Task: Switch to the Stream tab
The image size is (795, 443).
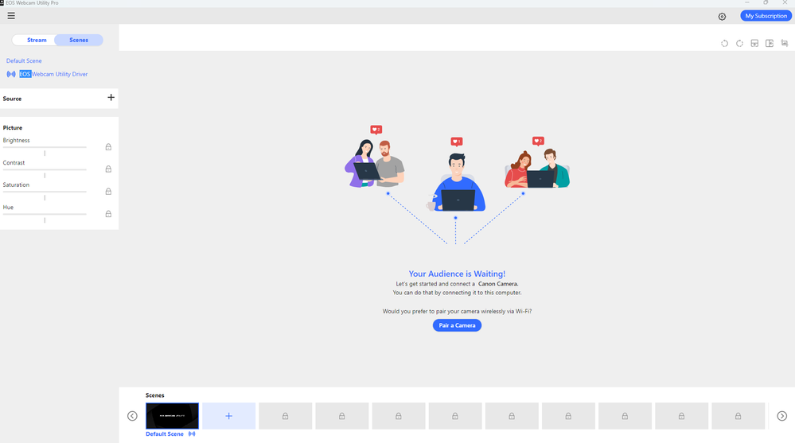Action: pyautogui.click(x=37, y=40)
